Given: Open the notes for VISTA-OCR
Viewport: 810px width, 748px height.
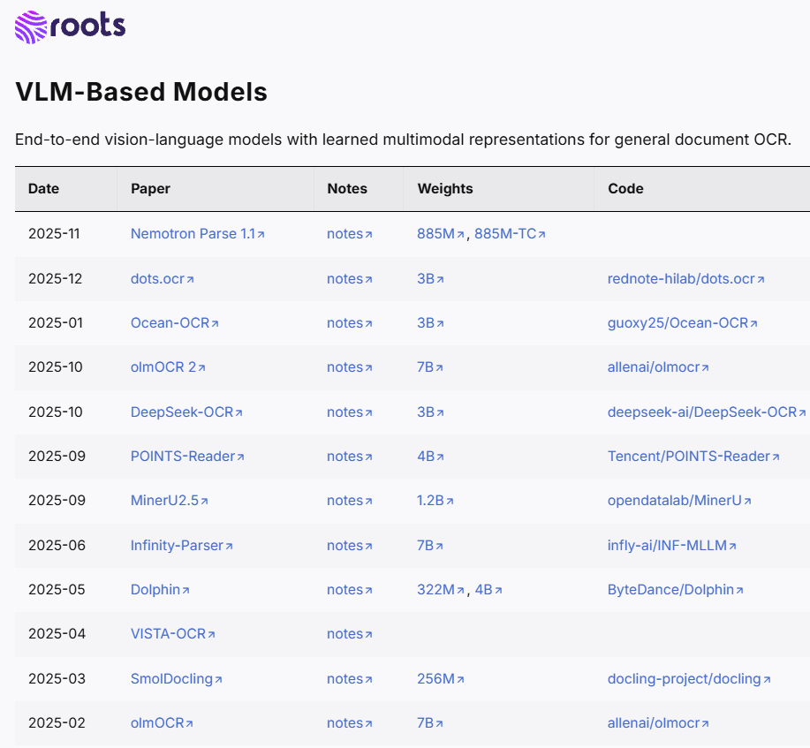Looking at the screenshot, I should (344, 633).
